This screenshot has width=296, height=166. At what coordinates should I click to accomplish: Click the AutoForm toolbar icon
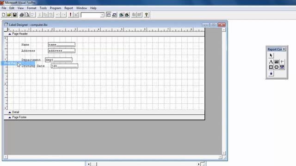click(x=134, y=15)
